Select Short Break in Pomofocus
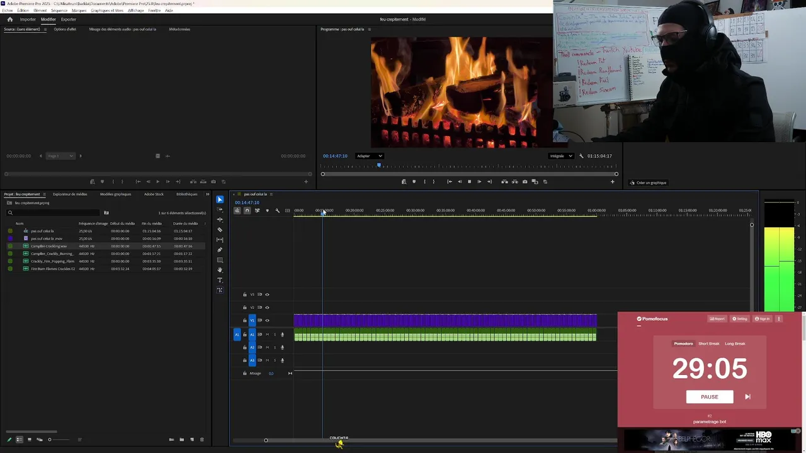806x453 pixels. point(708,344)
